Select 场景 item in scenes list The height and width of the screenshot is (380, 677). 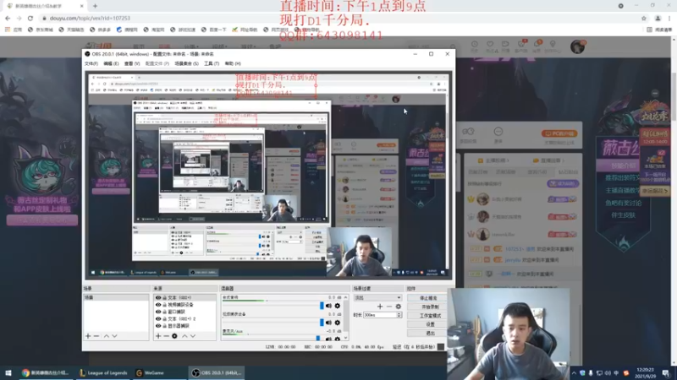click(116, 298)
